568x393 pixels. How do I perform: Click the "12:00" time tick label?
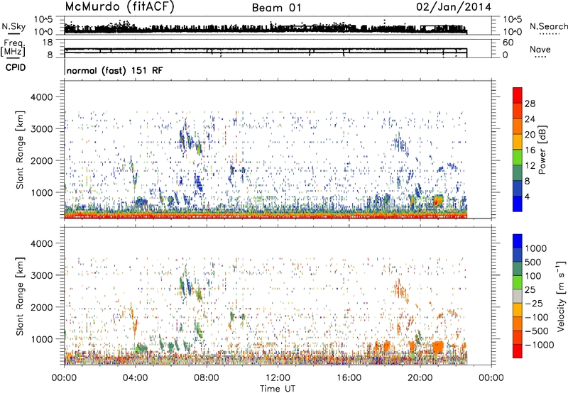tap(278, 378)
